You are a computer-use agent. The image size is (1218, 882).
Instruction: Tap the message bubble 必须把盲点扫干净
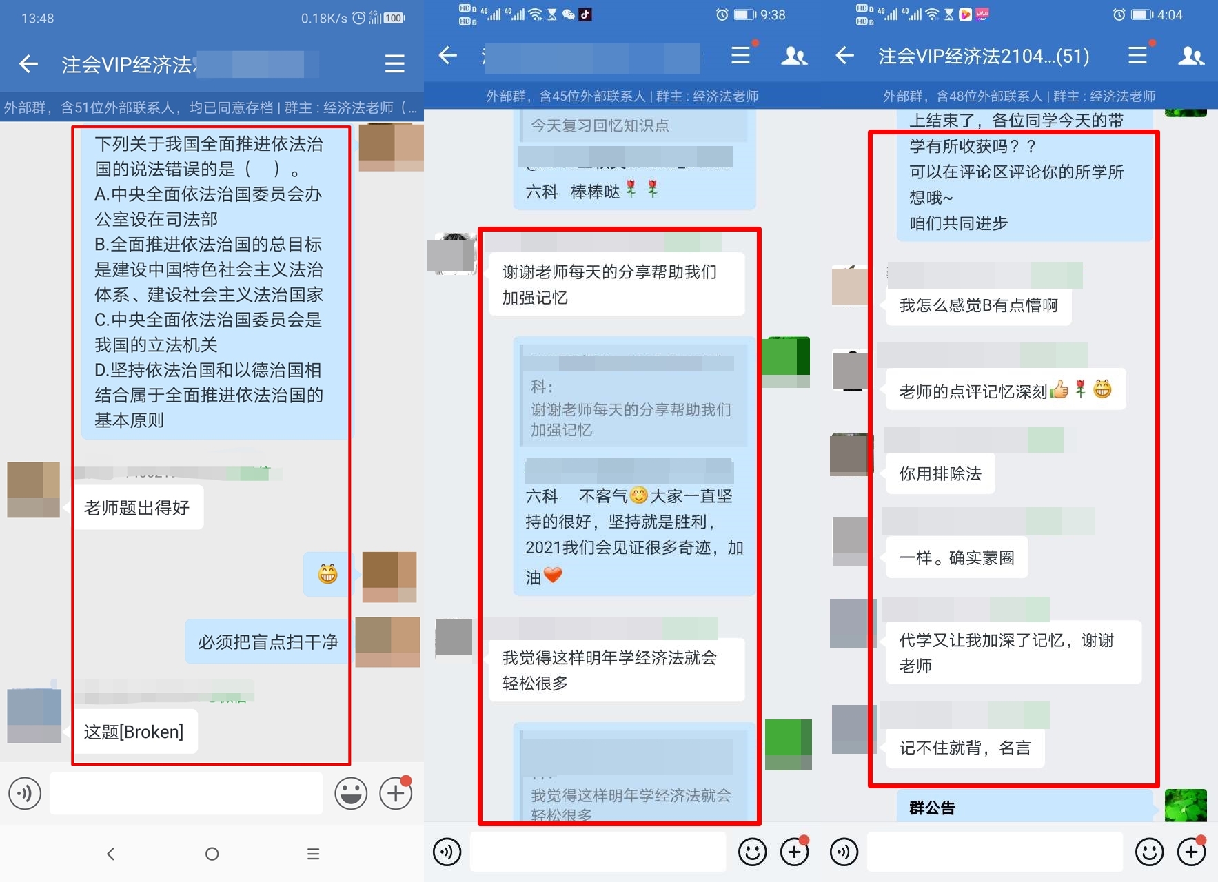(266, 641)
